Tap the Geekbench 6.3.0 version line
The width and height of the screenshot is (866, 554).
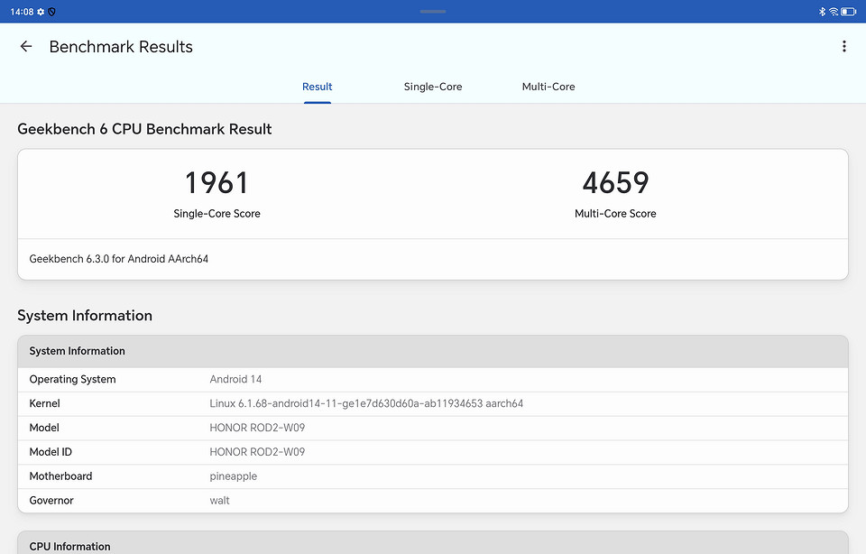point(119,259)
